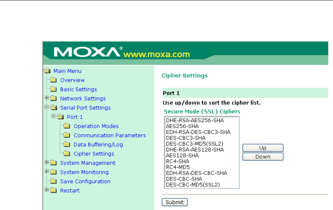The height and width of the screenshot is (210, 333).
Task: Click the Basic Settings folder icon
Action: click(54, 89)
